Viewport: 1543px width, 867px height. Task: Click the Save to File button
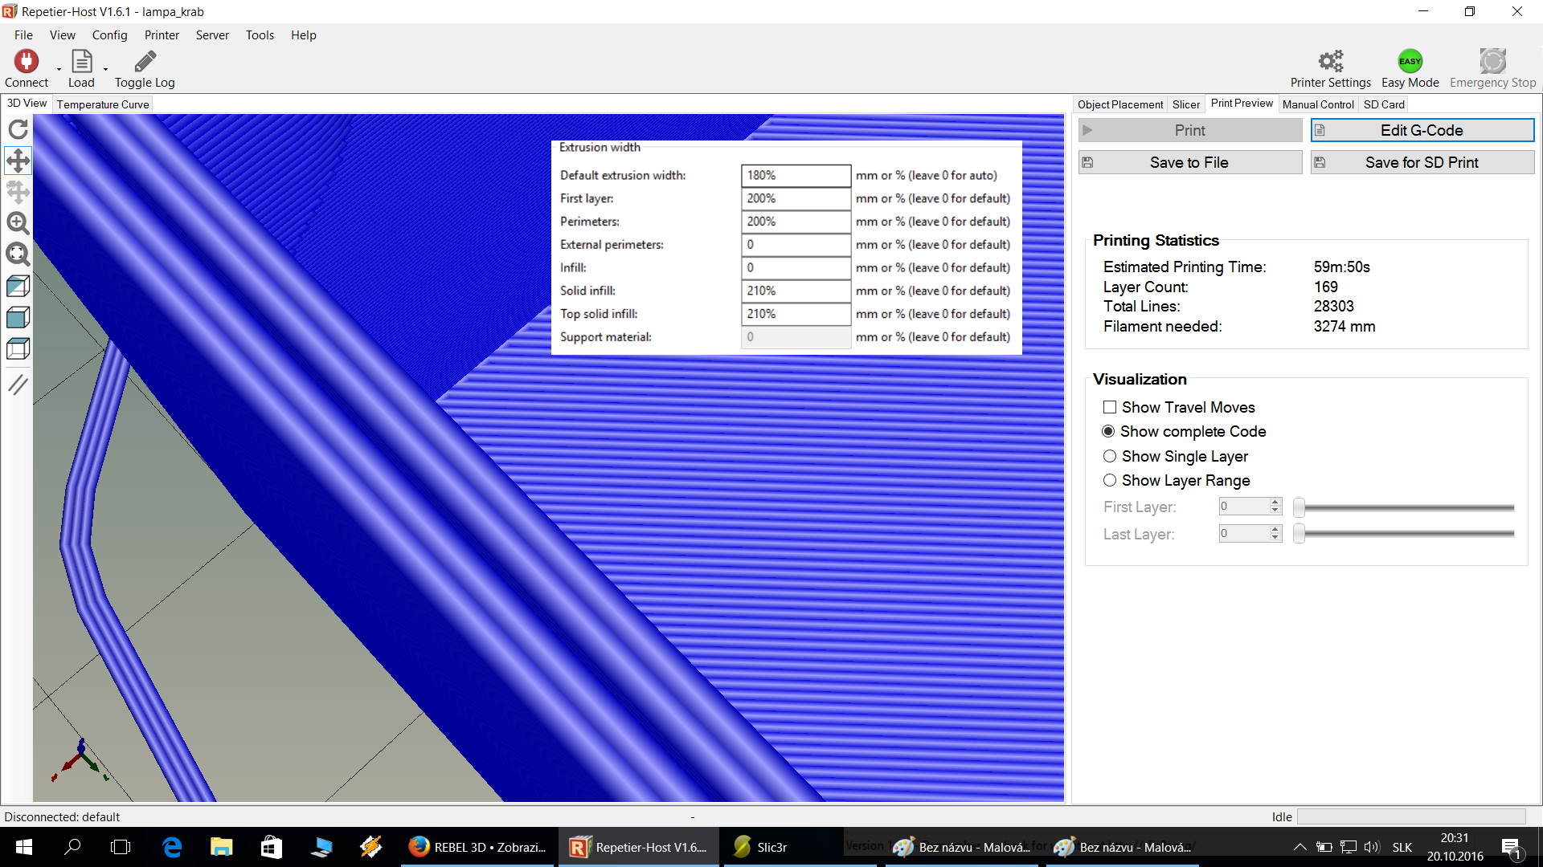tap(1189, 162)
